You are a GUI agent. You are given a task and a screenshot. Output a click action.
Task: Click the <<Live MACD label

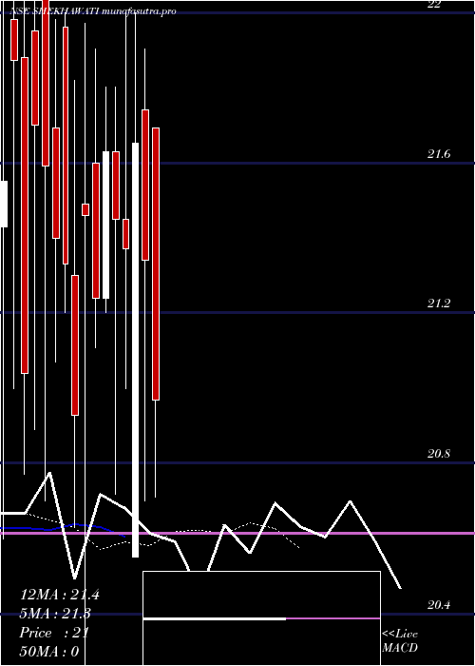(x=400, y=641)
